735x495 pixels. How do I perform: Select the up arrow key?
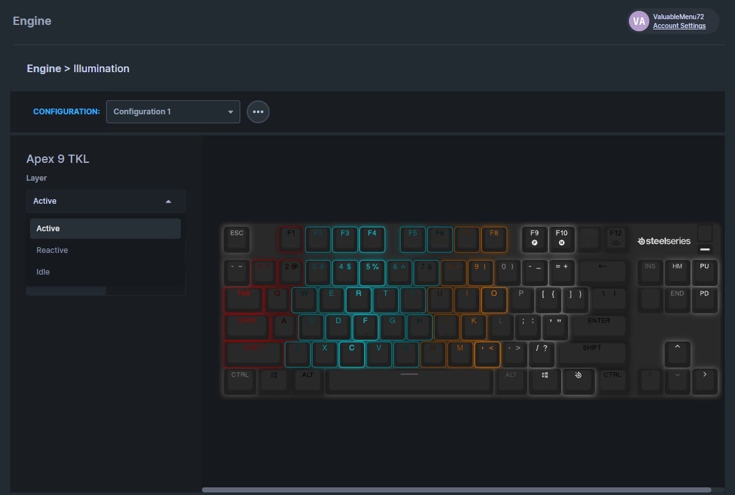[677, 354]
